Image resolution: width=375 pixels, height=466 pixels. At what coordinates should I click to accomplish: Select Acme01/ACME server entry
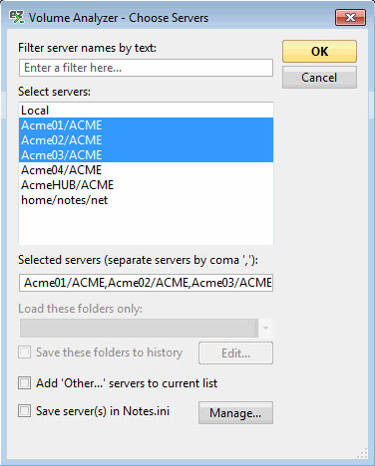click(146, 125)
